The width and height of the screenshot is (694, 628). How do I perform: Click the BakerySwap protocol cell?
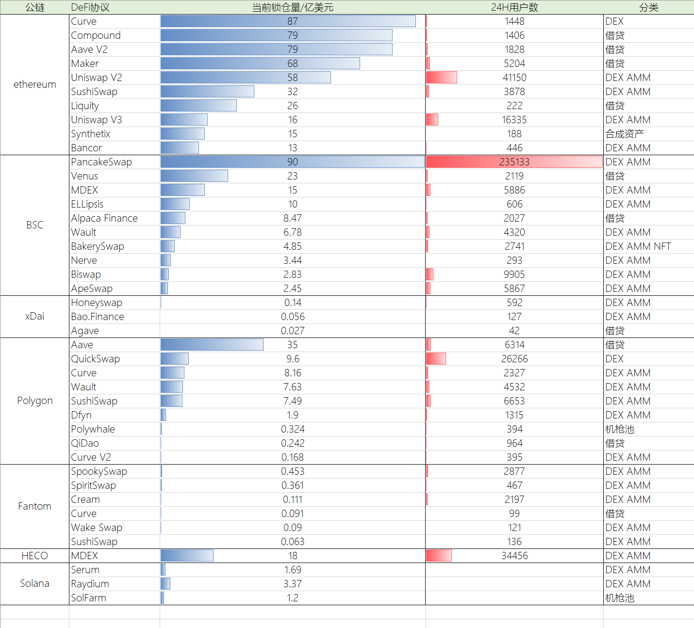[x=115, y=246]
